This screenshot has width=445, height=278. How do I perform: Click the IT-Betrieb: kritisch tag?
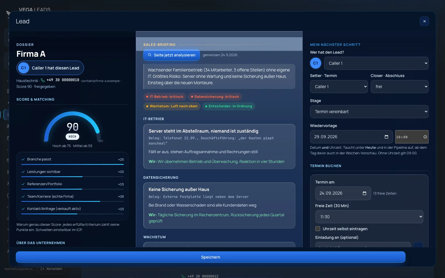coord(165,97)
